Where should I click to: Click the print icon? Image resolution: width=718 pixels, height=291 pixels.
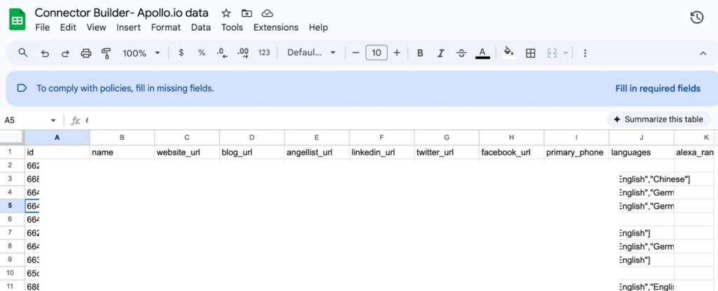[x=86, y=53]
